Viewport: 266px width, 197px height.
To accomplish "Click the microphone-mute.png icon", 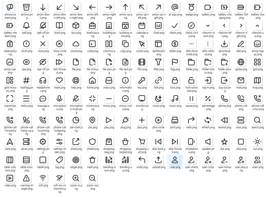I will coord(76,98).
